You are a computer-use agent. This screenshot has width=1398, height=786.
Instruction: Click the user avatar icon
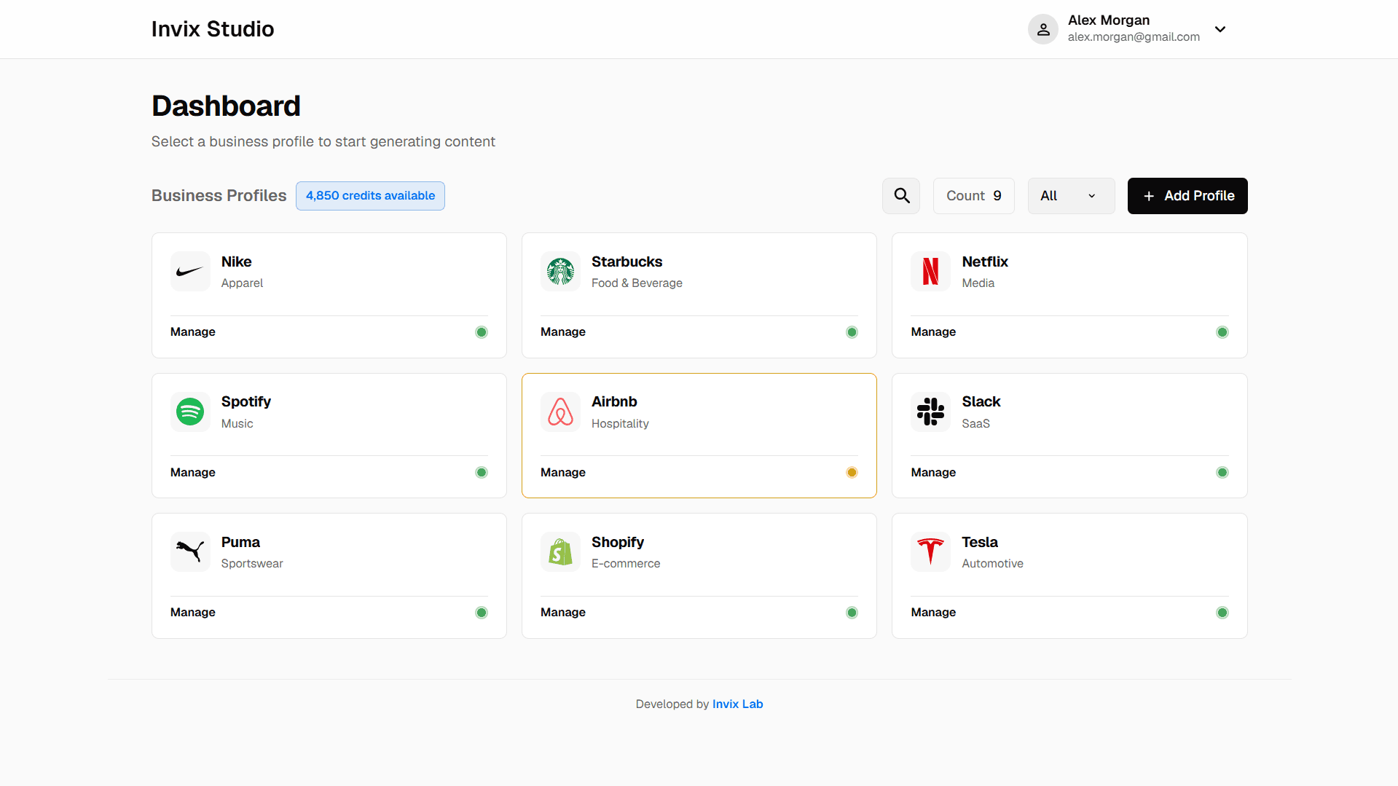click(x=1043, y=29)
